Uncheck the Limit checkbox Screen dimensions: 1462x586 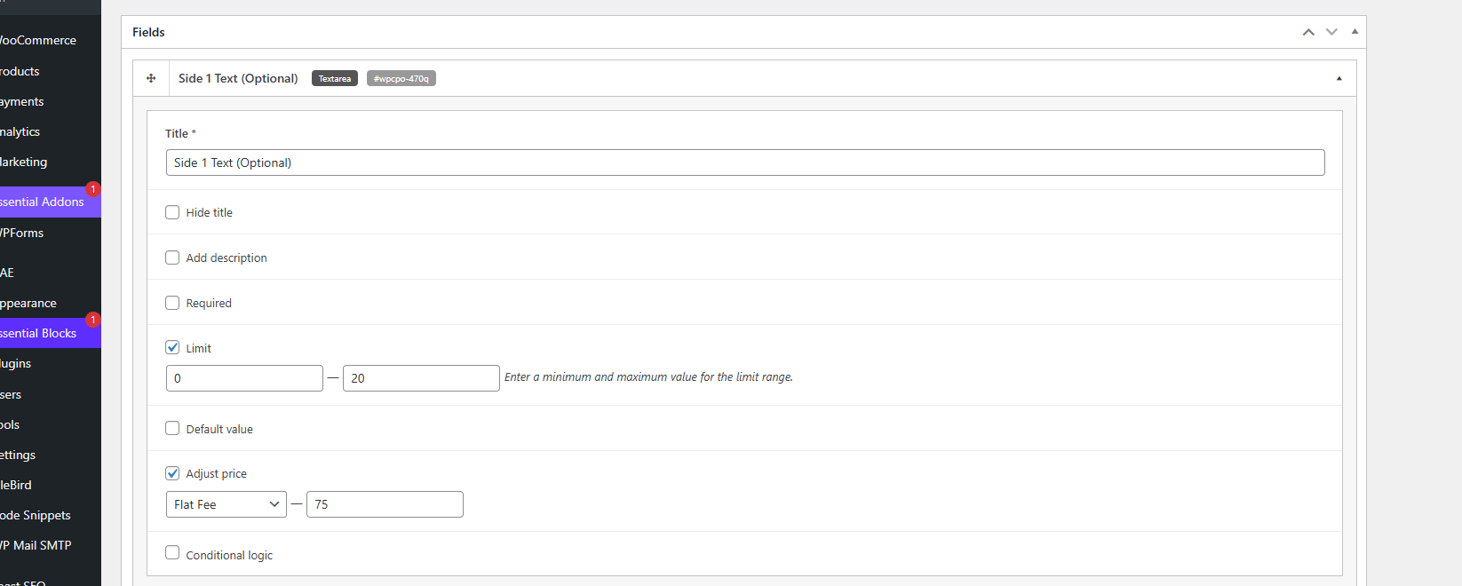pyautogui.click(x=172, y=348)
